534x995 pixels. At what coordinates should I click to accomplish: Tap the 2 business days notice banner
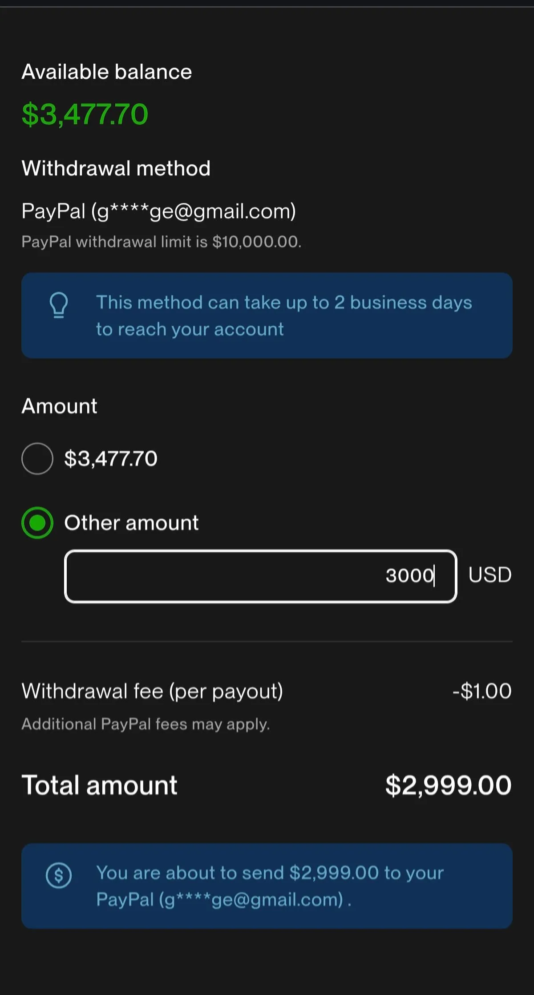(x=267, y=315)
